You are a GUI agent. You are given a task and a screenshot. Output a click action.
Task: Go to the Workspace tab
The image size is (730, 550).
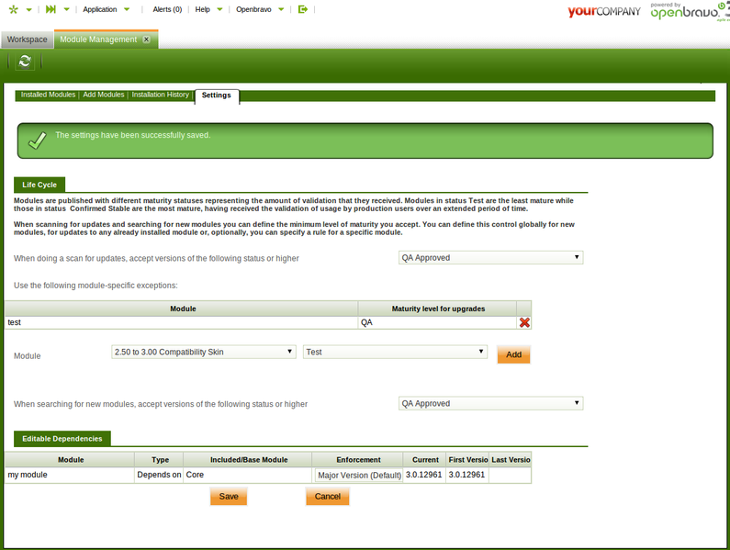pyautogui.click(x=28, y=40)
